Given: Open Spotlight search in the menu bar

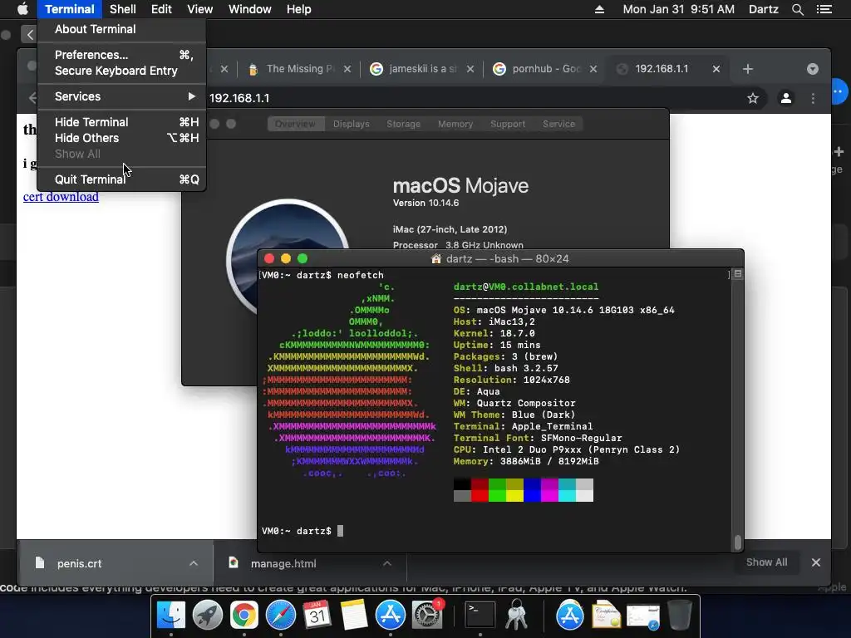Looking at the screenshot, I should [797, 9].
